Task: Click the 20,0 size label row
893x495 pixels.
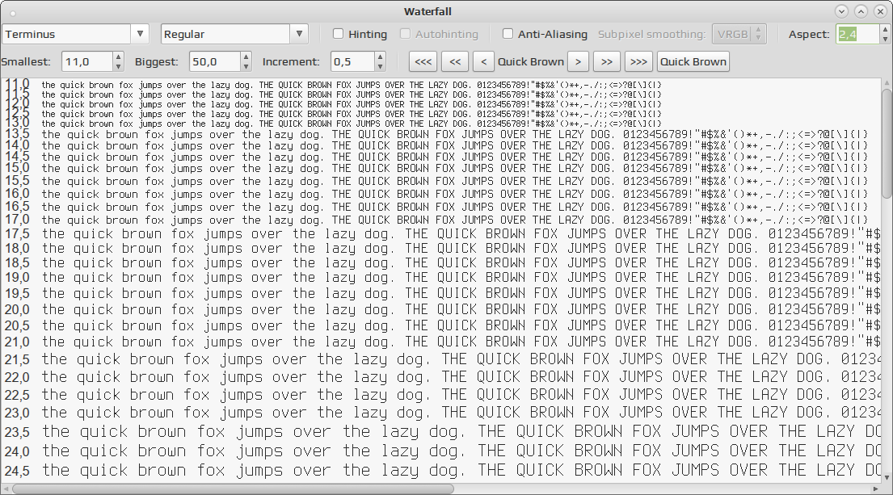Action: [x=17, y=310]
